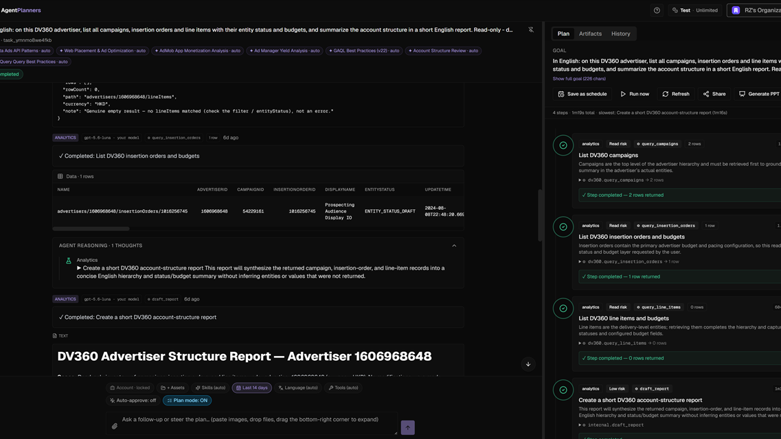Expand the dv360.query_line_items tool call

(x=622, y=343)
